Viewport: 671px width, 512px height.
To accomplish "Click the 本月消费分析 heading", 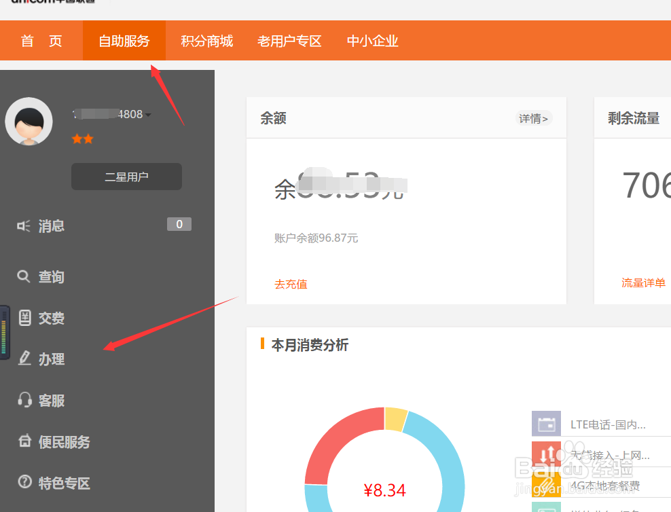I will 310,345.
